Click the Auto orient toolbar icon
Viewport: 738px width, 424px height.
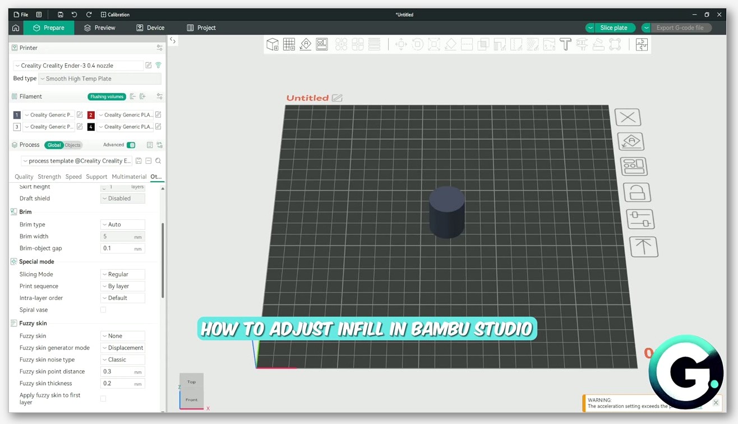pyautogui.click(x=305, y=44)
